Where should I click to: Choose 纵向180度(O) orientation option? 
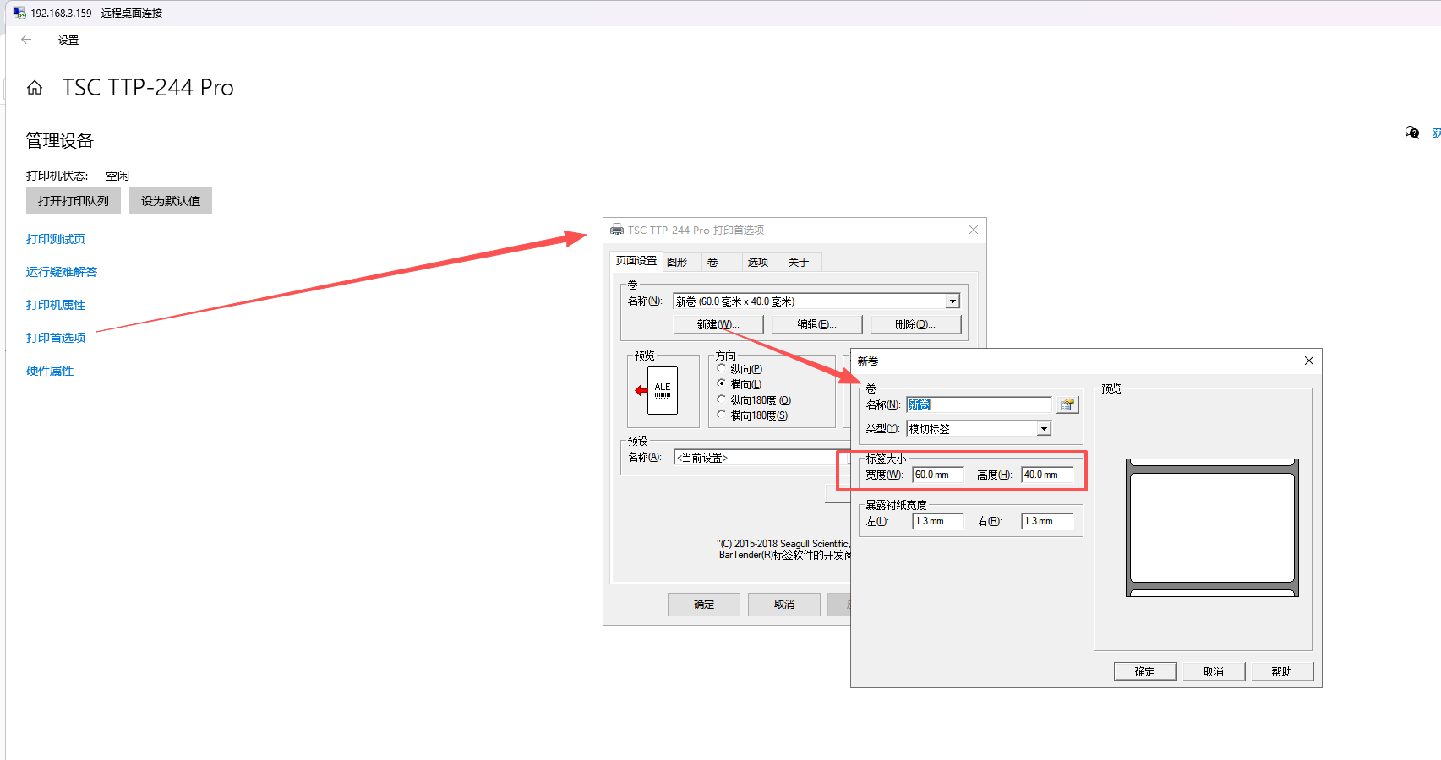722,400
